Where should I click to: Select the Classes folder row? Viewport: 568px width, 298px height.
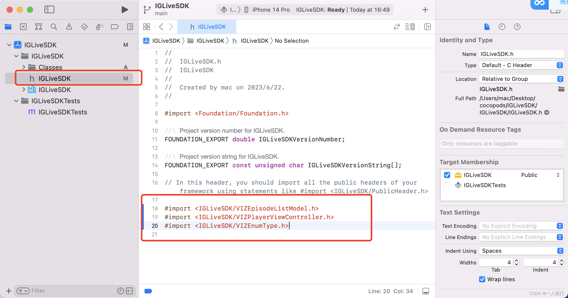coord(69,67)
